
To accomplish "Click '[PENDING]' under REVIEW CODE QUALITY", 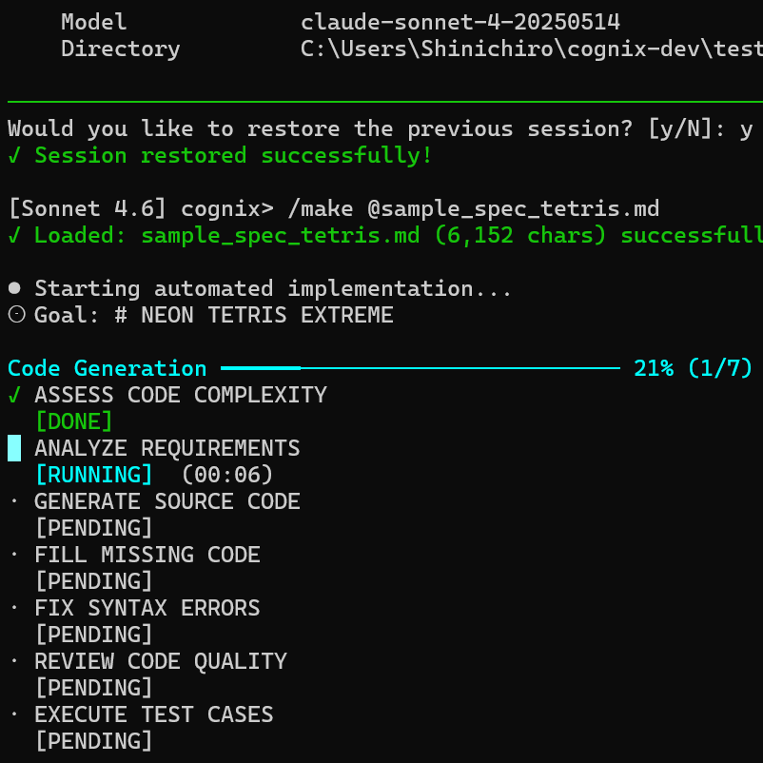I will click(94, 688).
